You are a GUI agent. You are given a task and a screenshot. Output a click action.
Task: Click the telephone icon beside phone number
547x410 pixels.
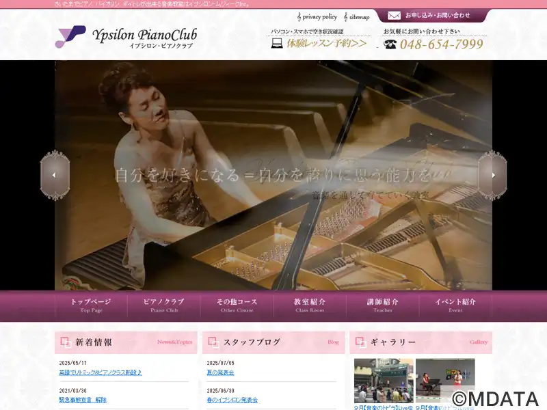pos(390,44)
